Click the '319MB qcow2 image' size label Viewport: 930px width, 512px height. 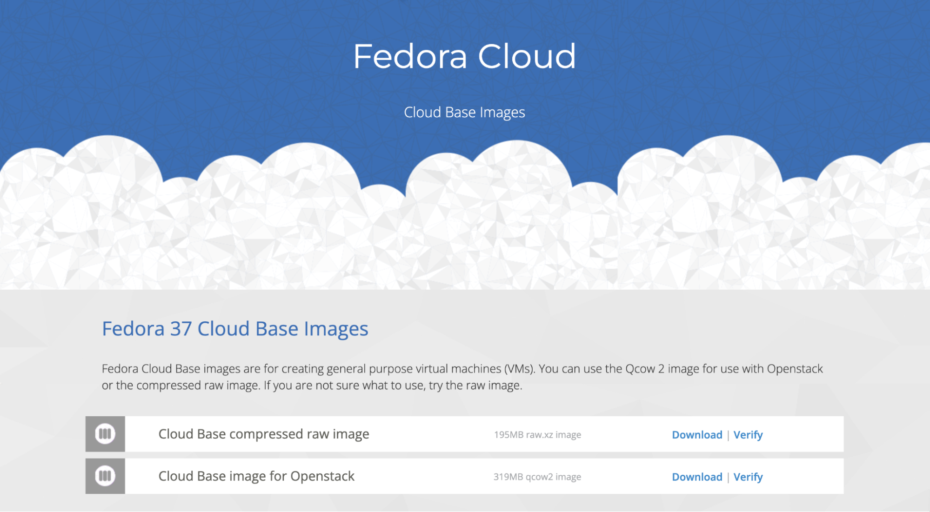click(537, 477)
